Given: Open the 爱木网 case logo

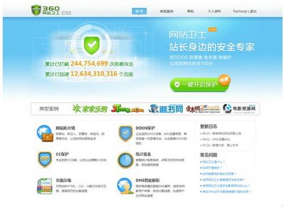Looking at the screenshot, I should pos(203,109).
